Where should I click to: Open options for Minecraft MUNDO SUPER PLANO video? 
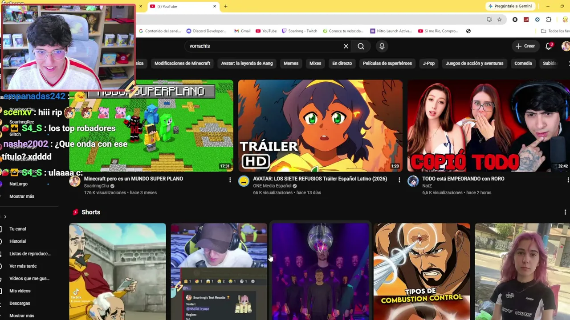click(x=230, y=180)
